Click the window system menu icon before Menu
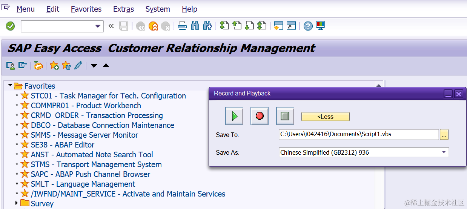 point(6,8)
